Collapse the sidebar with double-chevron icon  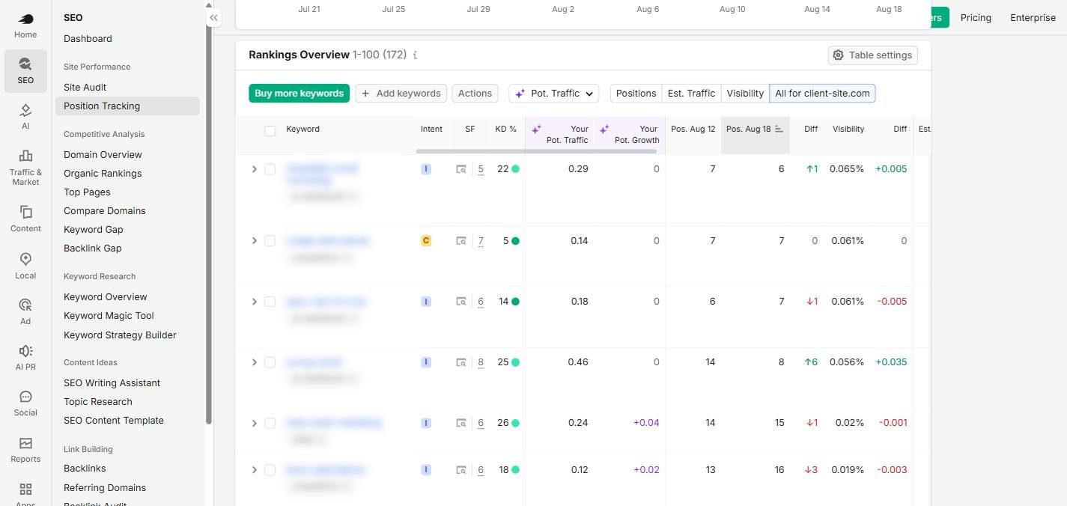tap(214, 17)
